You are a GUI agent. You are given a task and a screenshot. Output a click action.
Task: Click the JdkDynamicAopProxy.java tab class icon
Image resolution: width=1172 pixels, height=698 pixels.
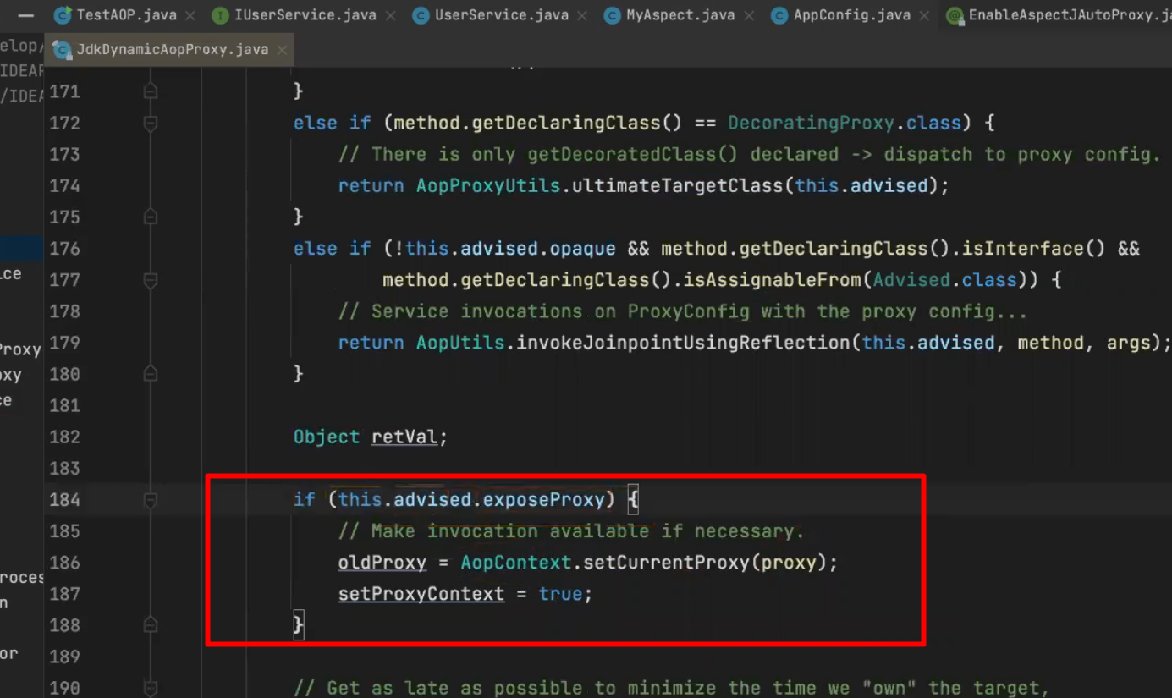click(62, 50)
